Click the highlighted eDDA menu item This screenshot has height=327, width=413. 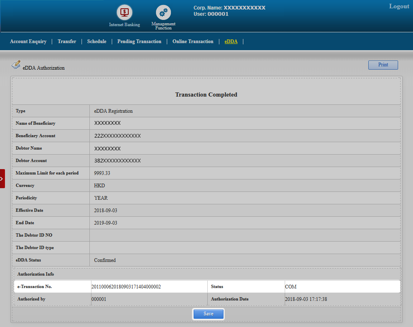pyautogui.click(x=231, y=41)
